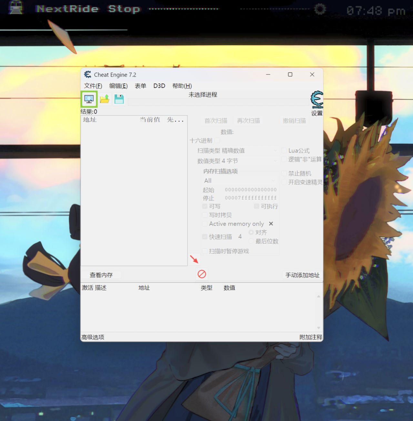Click the 先... column header
413x421 pixels.
pos(175,120)
